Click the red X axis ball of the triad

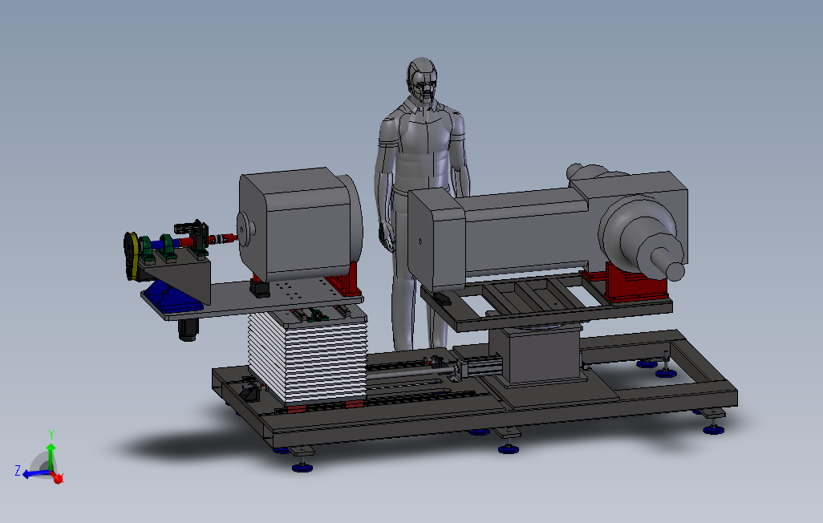tap(58, 478)
